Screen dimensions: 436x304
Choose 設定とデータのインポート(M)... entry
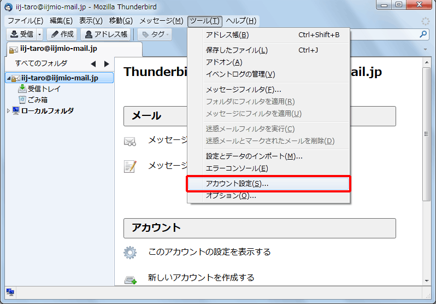tap(268, 156)
